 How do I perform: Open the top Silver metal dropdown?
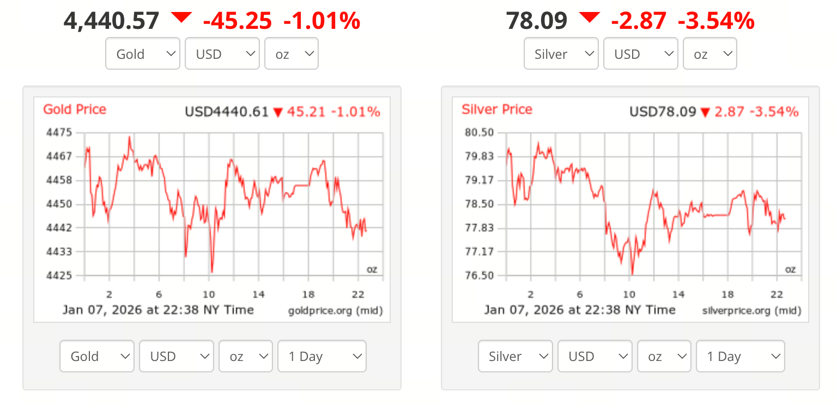tap(561, 53)
